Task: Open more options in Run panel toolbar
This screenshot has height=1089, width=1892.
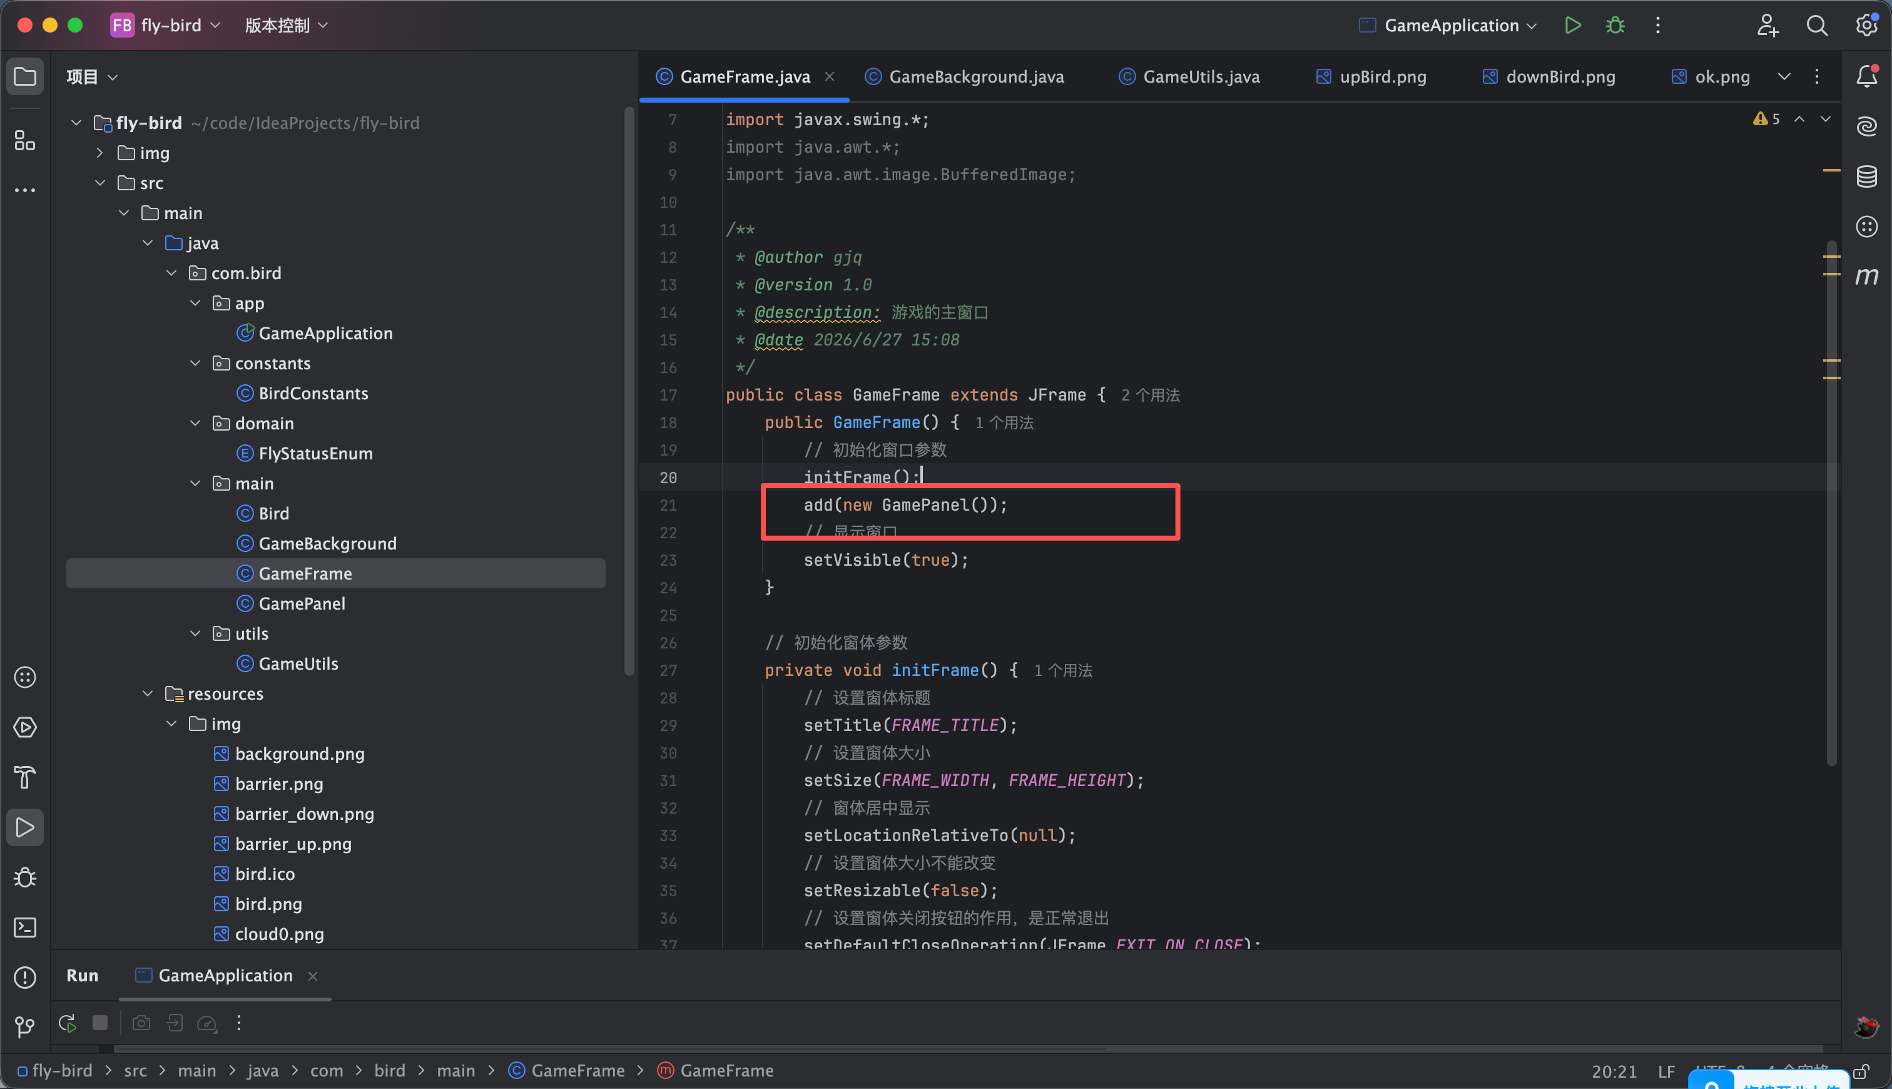Action: tap(239, 1023)
